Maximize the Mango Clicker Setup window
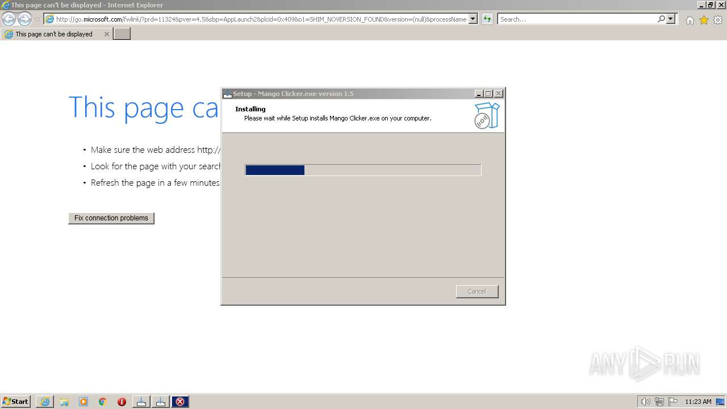Image resolution: width=727 pixels, height=409 pixels. tap(488, 94)
